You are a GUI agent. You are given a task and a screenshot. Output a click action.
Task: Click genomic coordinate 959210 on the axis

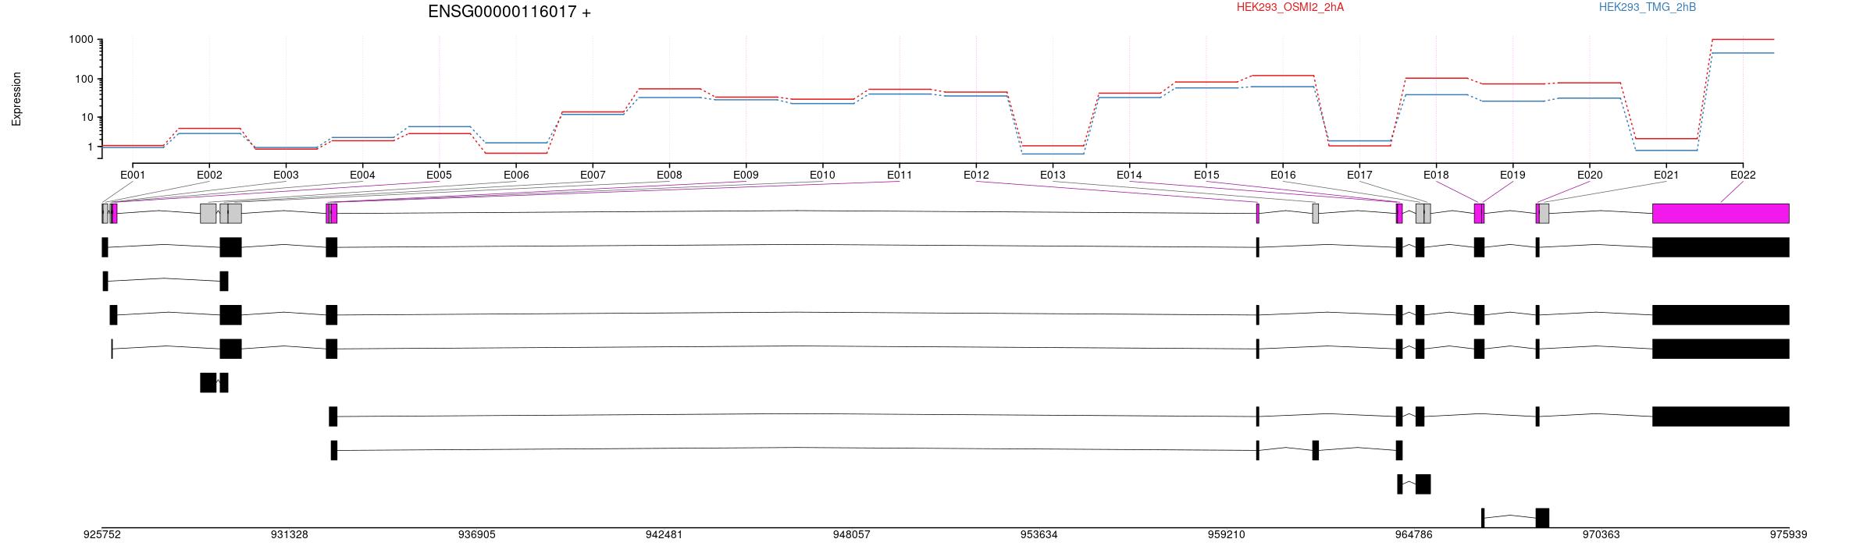click(1227, 534)
